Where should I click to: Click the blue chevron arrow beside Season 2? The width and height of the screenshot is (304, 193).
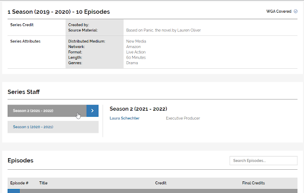93,111
